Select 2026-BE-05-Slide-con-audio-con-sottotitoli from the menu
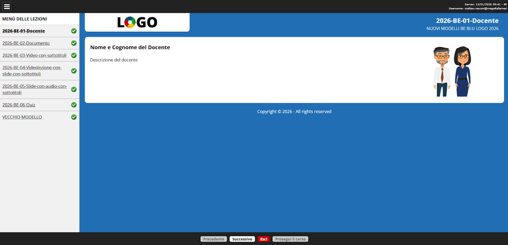 34,89
